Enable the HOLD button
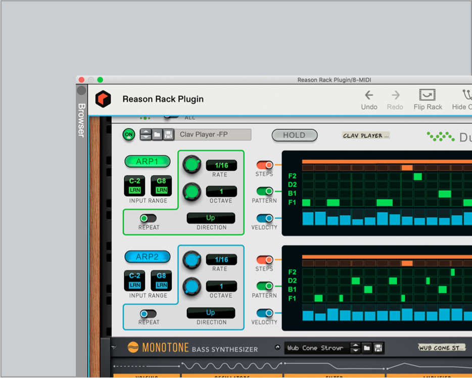The image size is (472, 378). [295, 135]
